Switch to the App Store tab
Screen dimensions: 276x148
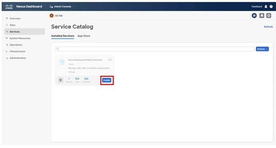tap(84, 36)
